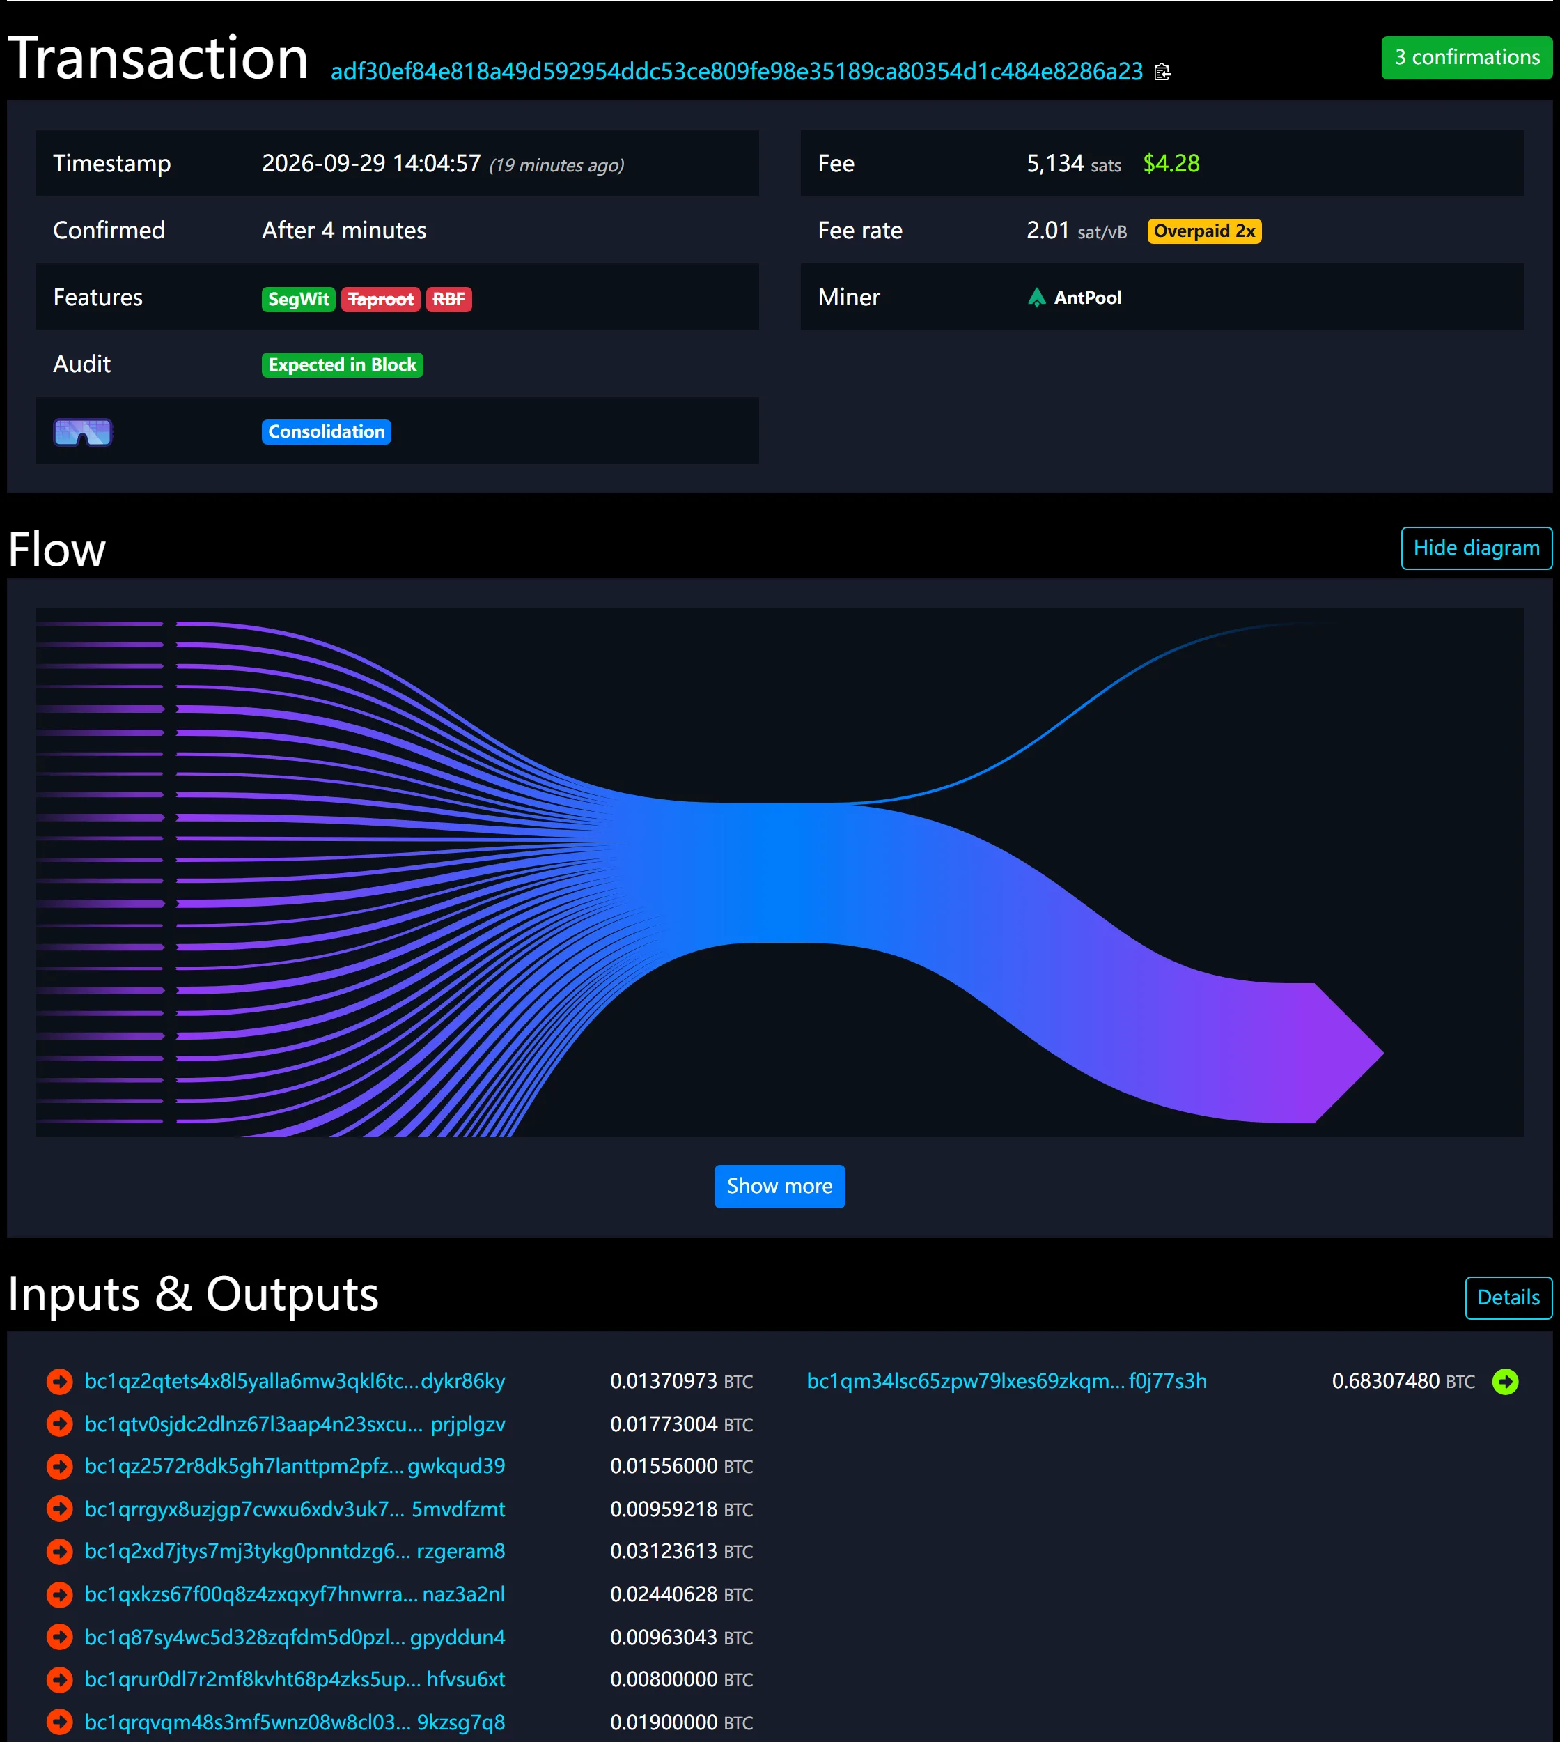Click the Expected in Block audit badge

pos(342,364)
